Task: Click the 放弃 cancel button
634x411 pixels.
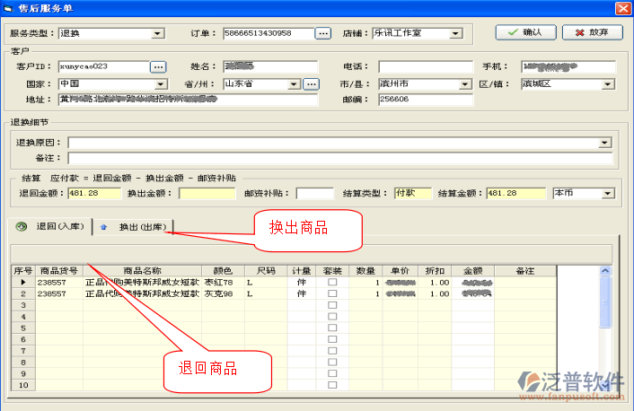Action: [592, 32]
